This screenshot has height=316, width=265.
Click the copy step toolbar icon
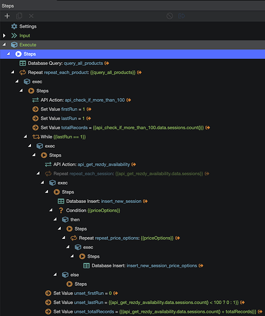click(x=19, y=16)
